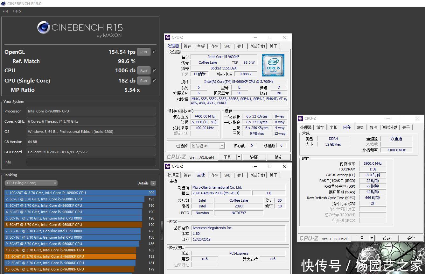Click 确定 button in memory CPU-Z window
425x274 pixels.
[411, 238]
